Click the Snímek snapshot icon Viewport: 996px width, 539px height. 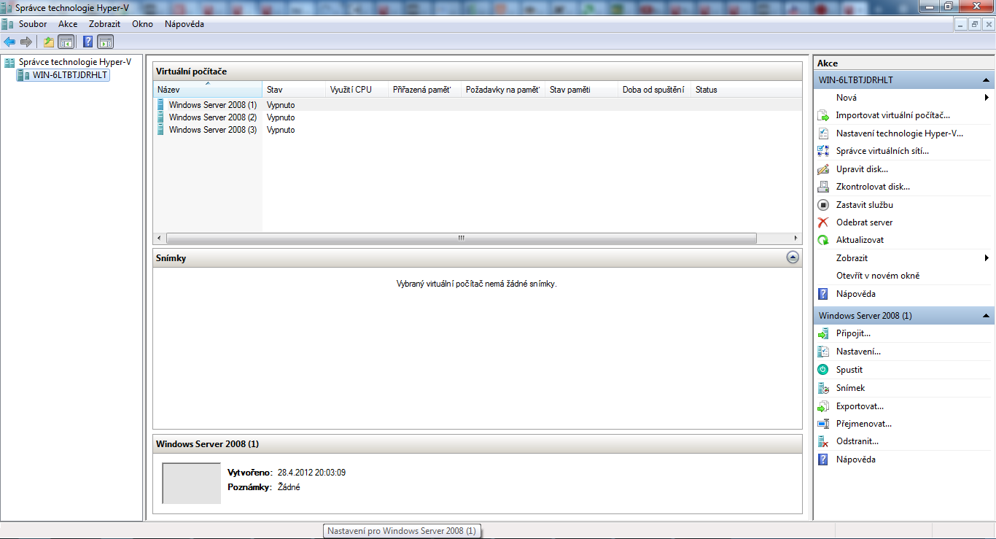coord(823,388)
